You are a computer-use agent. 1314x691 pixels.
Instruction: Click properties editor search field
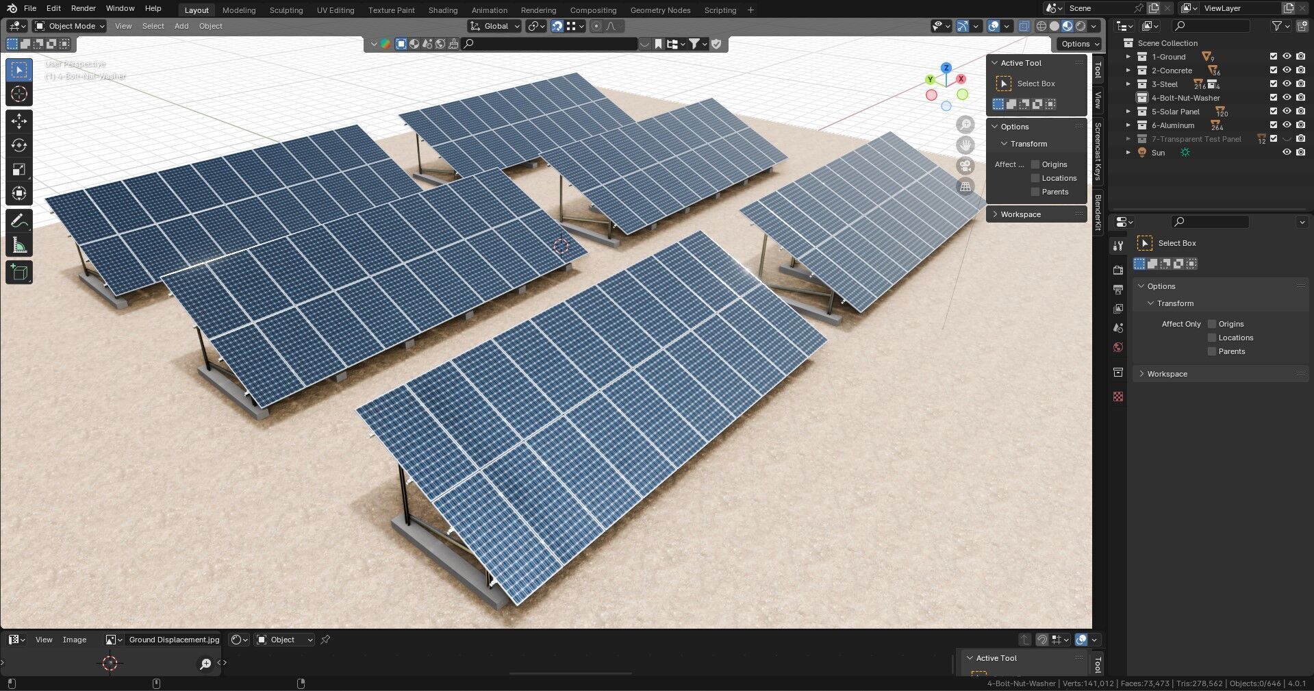coord(1210,222)
